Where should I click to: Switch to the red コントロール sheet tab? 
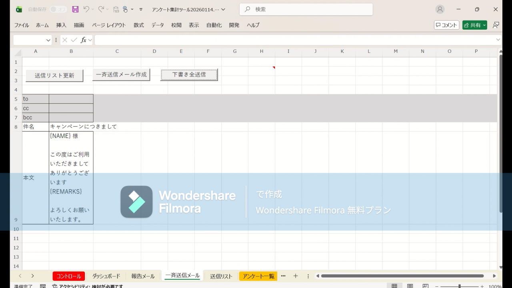point(69,276)
